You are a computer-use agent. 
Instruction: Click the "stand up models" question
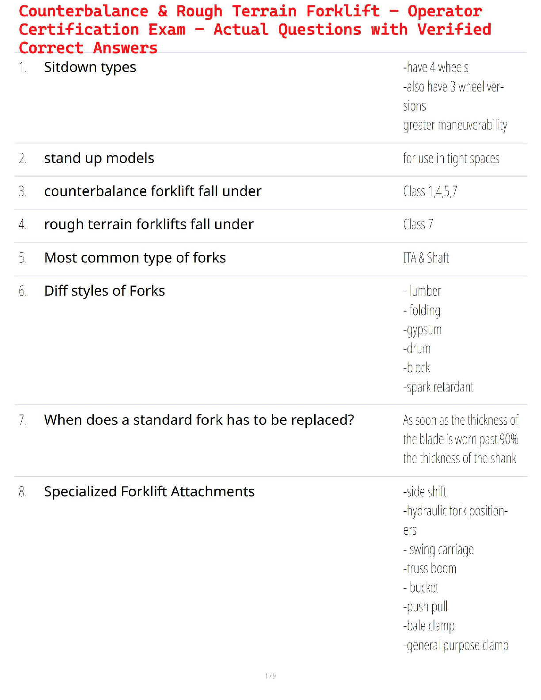(99, 158)
